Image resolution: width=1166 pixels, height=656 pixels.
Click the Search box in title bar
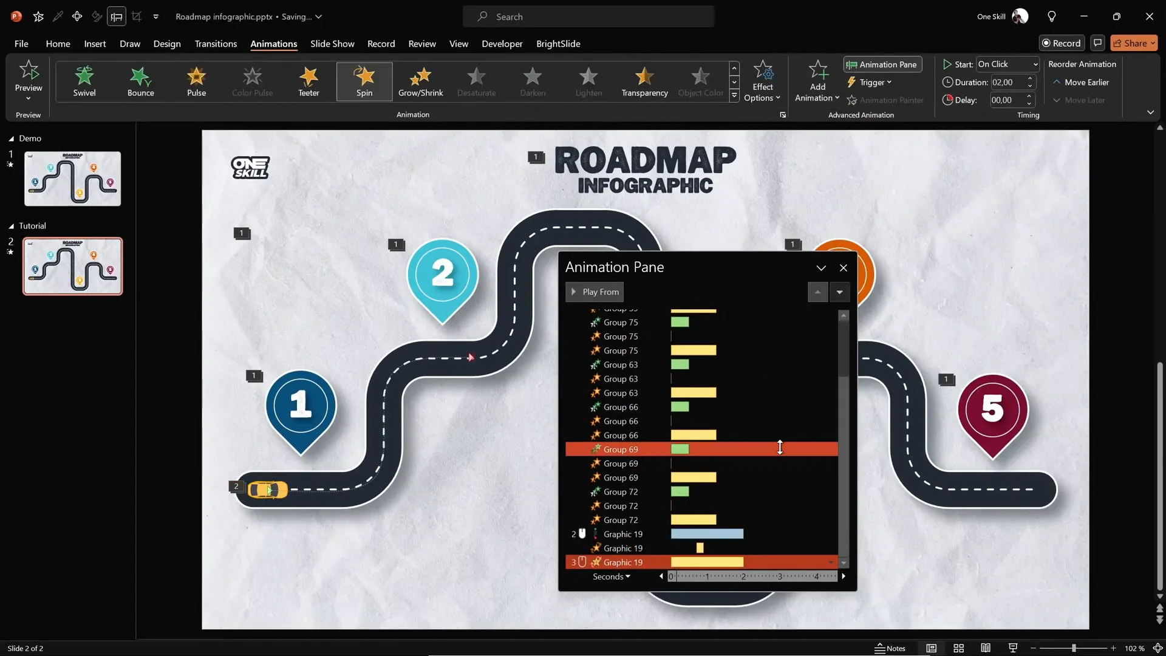588,16
